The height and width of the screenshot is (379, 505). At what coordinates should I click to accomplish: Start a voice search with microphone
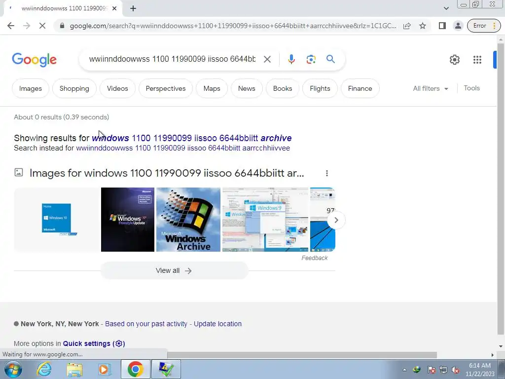pyautogui.click(x=291, y=59)
